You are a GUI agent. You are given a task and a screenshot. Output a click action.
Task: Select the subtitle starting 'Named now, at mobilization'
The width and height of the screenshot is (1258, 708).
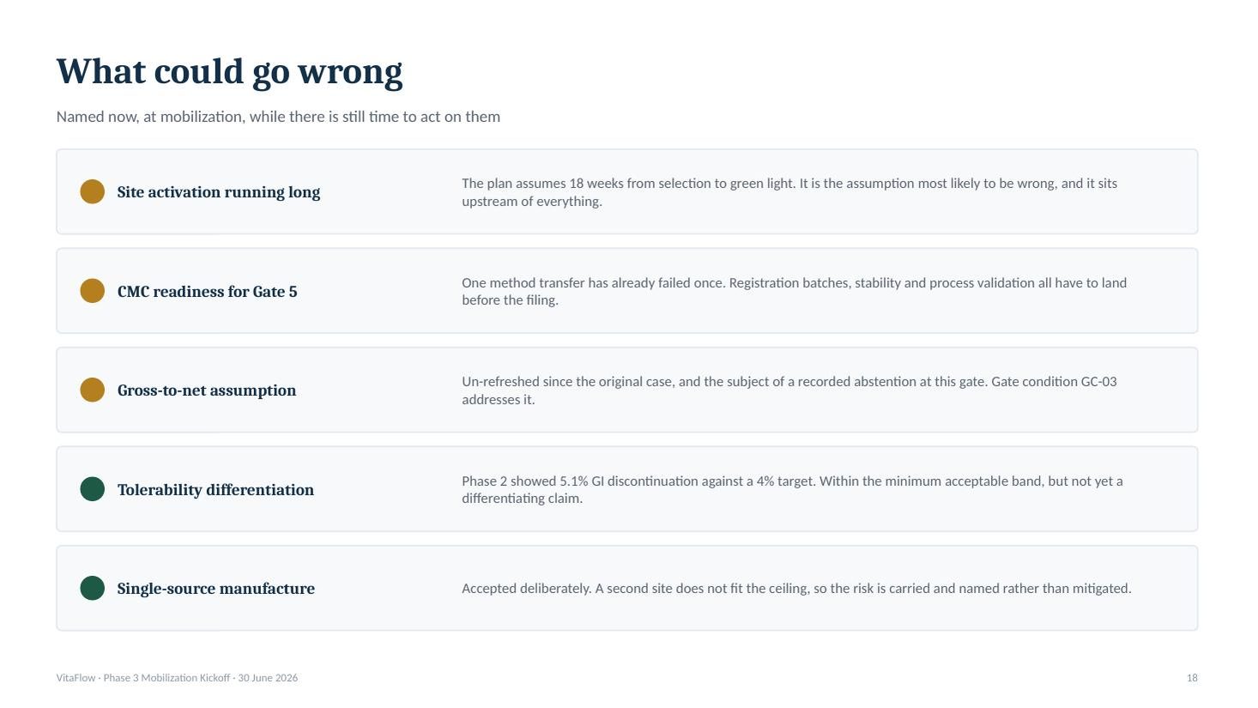tap(278, 117)
